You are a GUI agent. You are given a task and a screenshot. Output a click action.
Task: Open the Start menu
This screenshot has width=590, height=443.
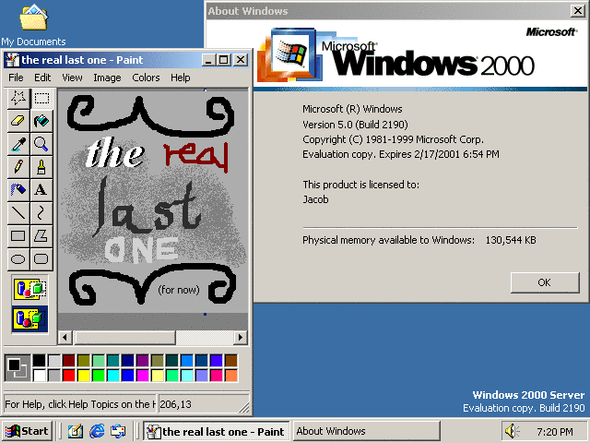click(27, 431)
